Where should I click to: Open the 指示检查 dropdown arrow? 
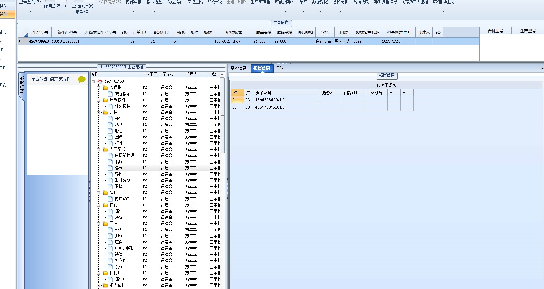154,12
